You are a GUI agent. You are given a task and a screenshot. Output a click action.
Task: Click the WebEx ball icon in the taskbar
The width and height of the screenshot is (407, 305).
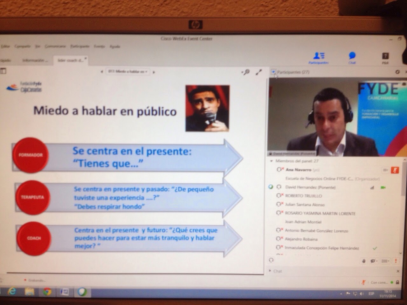point(82,292)
